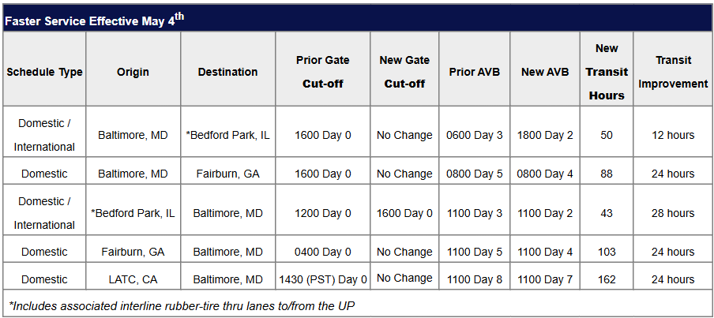Select the Schedule Type column header
The width and height of the screenshot is (714, 318).
(x=44, y=72)
